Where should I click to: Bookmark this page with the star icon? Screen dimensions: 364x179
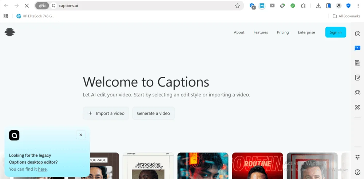click(237, 6)
